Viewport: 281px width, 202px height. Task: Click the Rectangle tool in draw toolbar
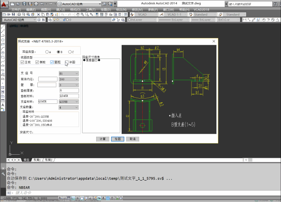click(x=3, y=43)
